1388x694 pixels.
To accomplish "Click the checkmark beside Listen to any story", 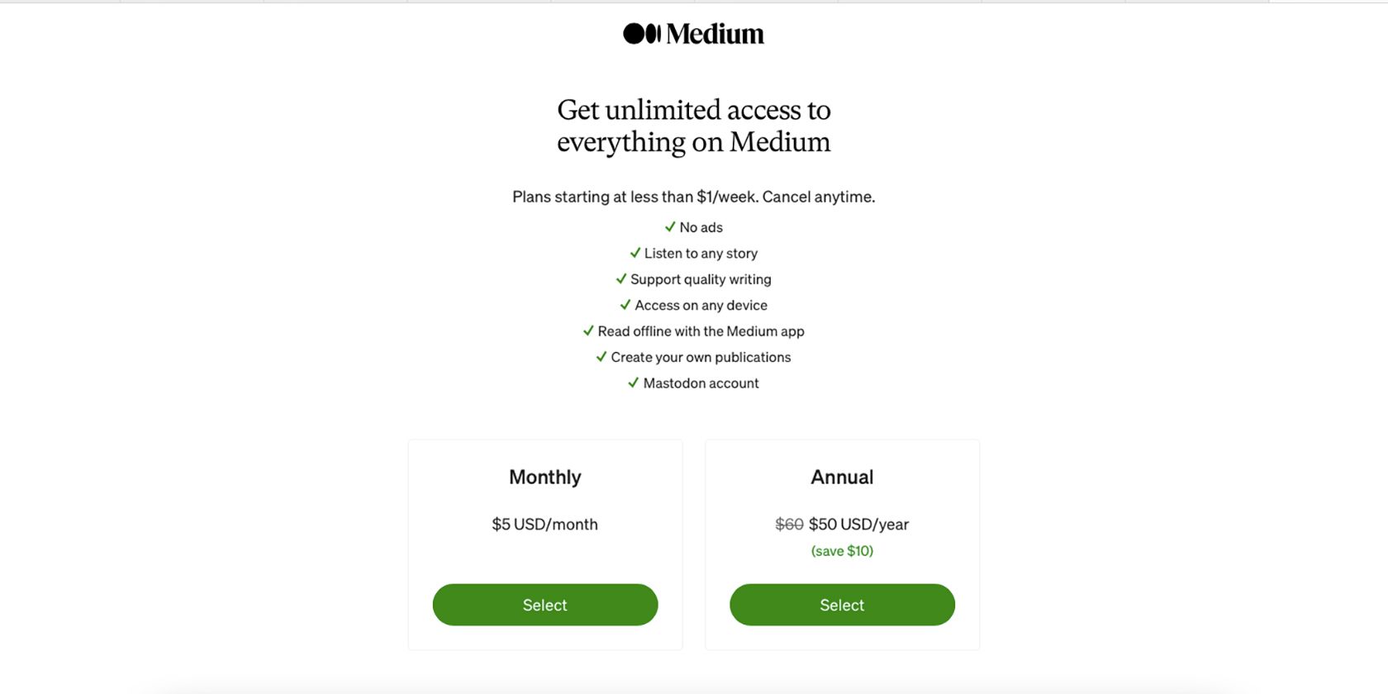I will point(635,253).
